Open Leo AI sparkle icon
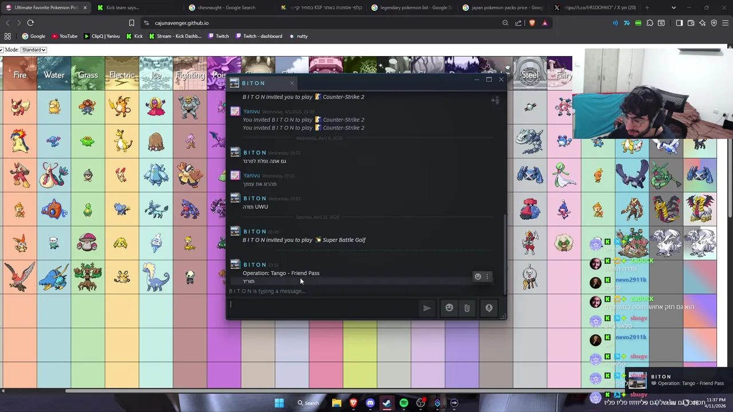733x412 pixels. (x=702, y=23)
